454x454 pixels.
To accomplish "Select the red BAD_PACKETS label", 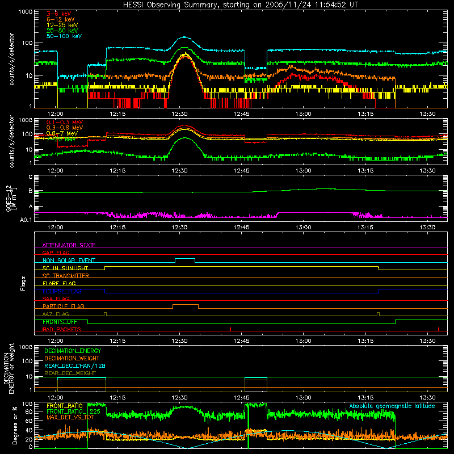I will tap(61, 329).
